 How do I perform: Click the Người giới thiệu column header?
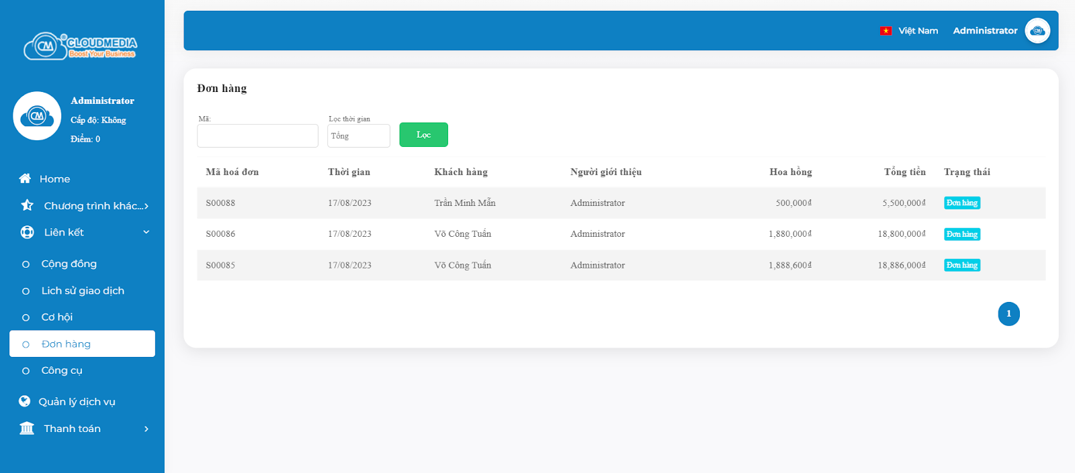[606, 172]
